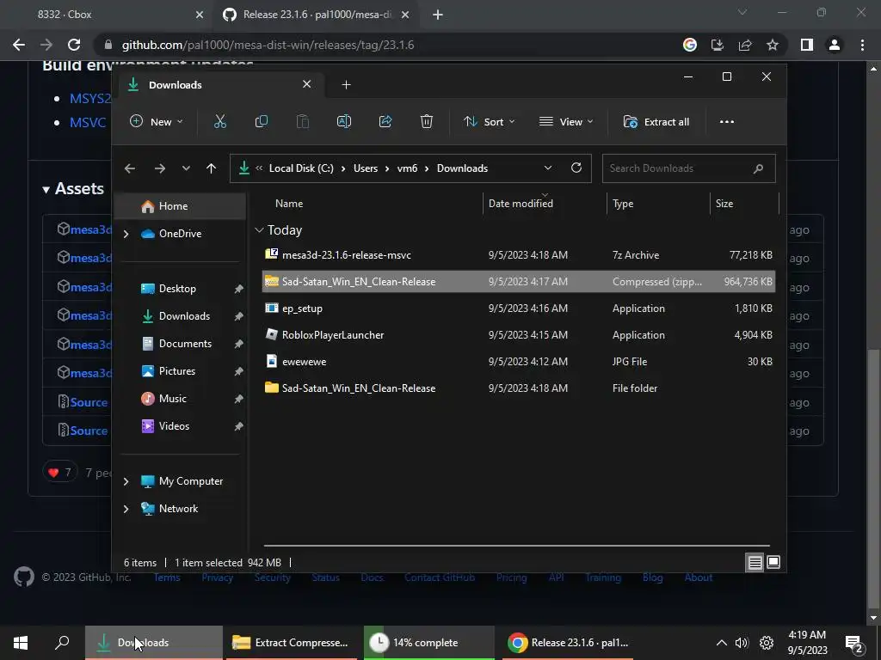
Task: Open the Blog link in GitHub footer
Action: point(652,577)
